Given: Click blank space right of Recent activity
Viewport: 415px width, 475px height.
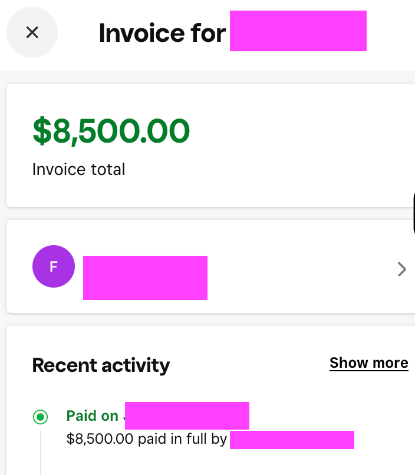Looking at the screenshot, I should point(248,365).
